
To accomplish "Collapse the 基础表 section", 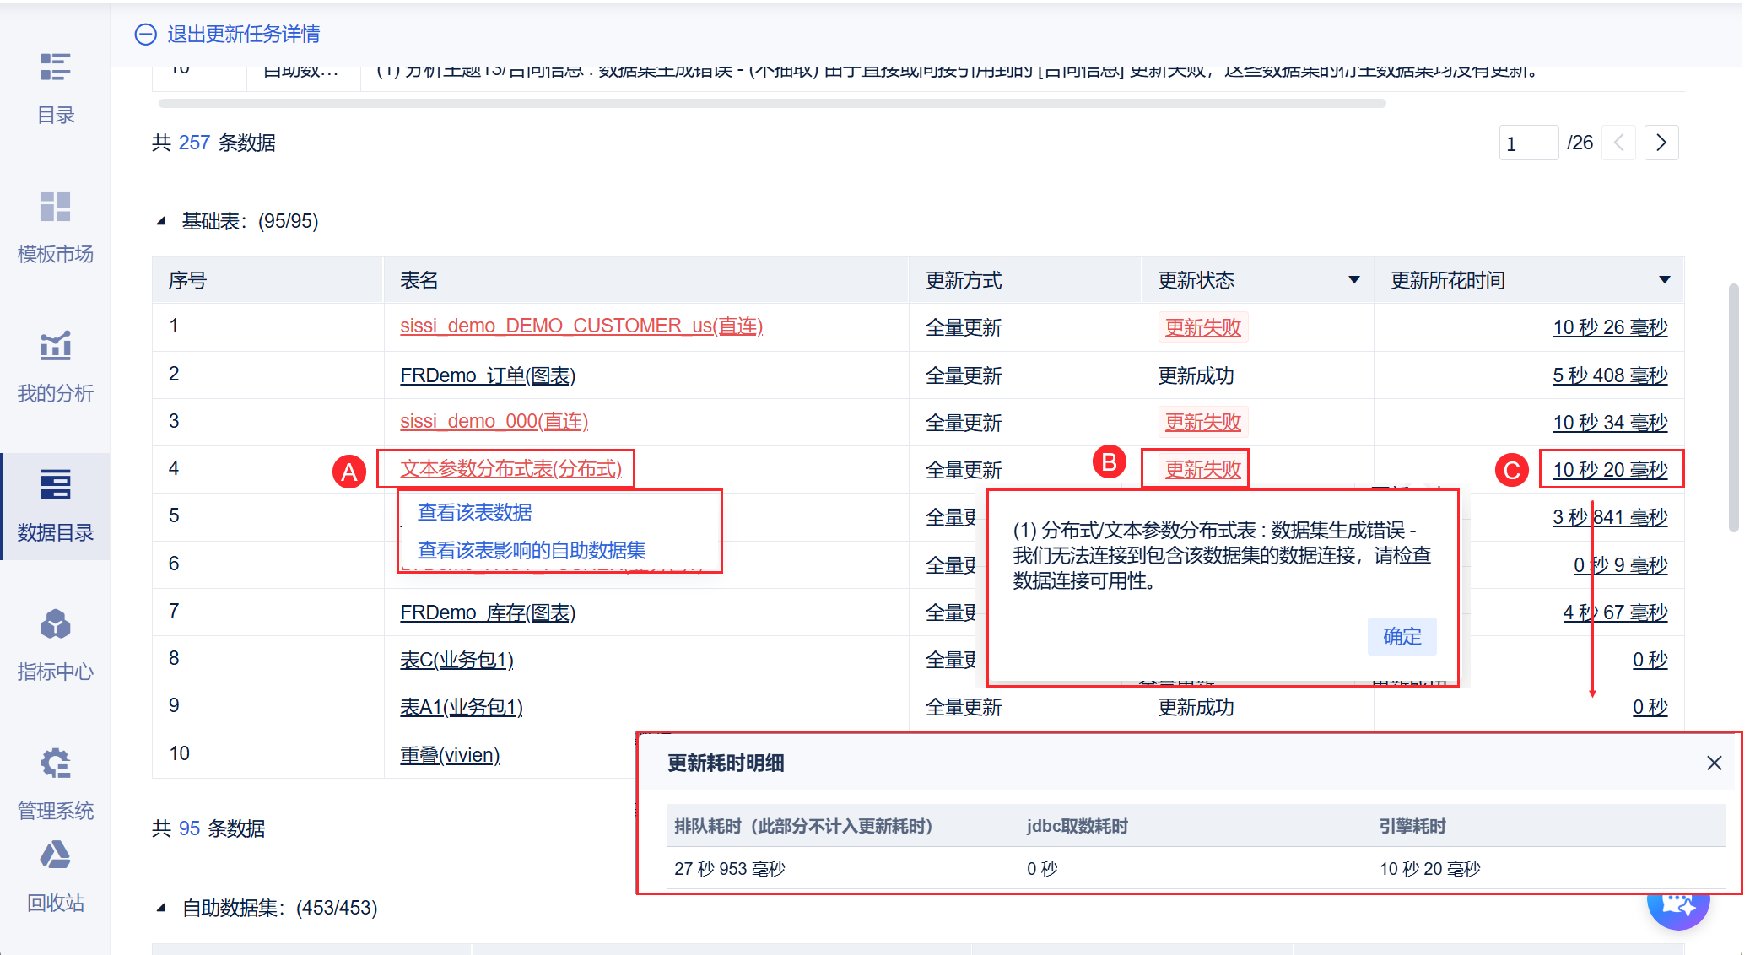I will pos(161,222).
